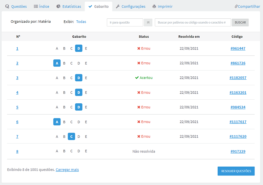Click the Carregar mais link

pyautogui.click(x=67, y=170)
